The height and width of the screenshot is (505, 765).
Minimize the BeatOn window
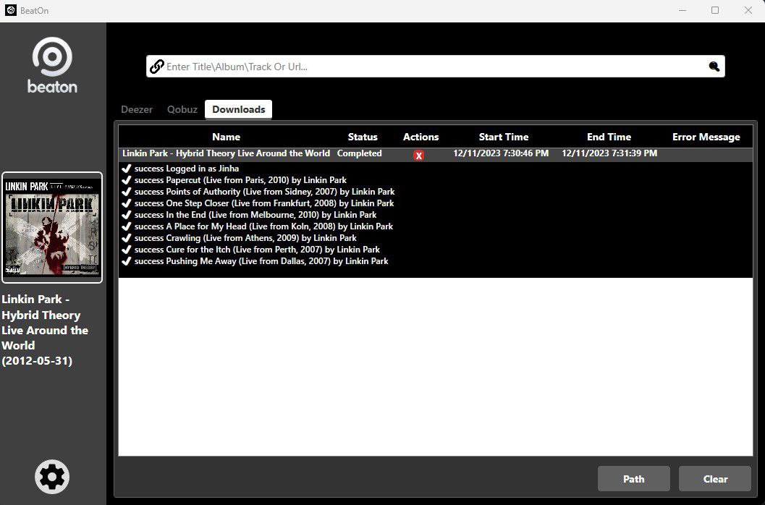point(682,10)
